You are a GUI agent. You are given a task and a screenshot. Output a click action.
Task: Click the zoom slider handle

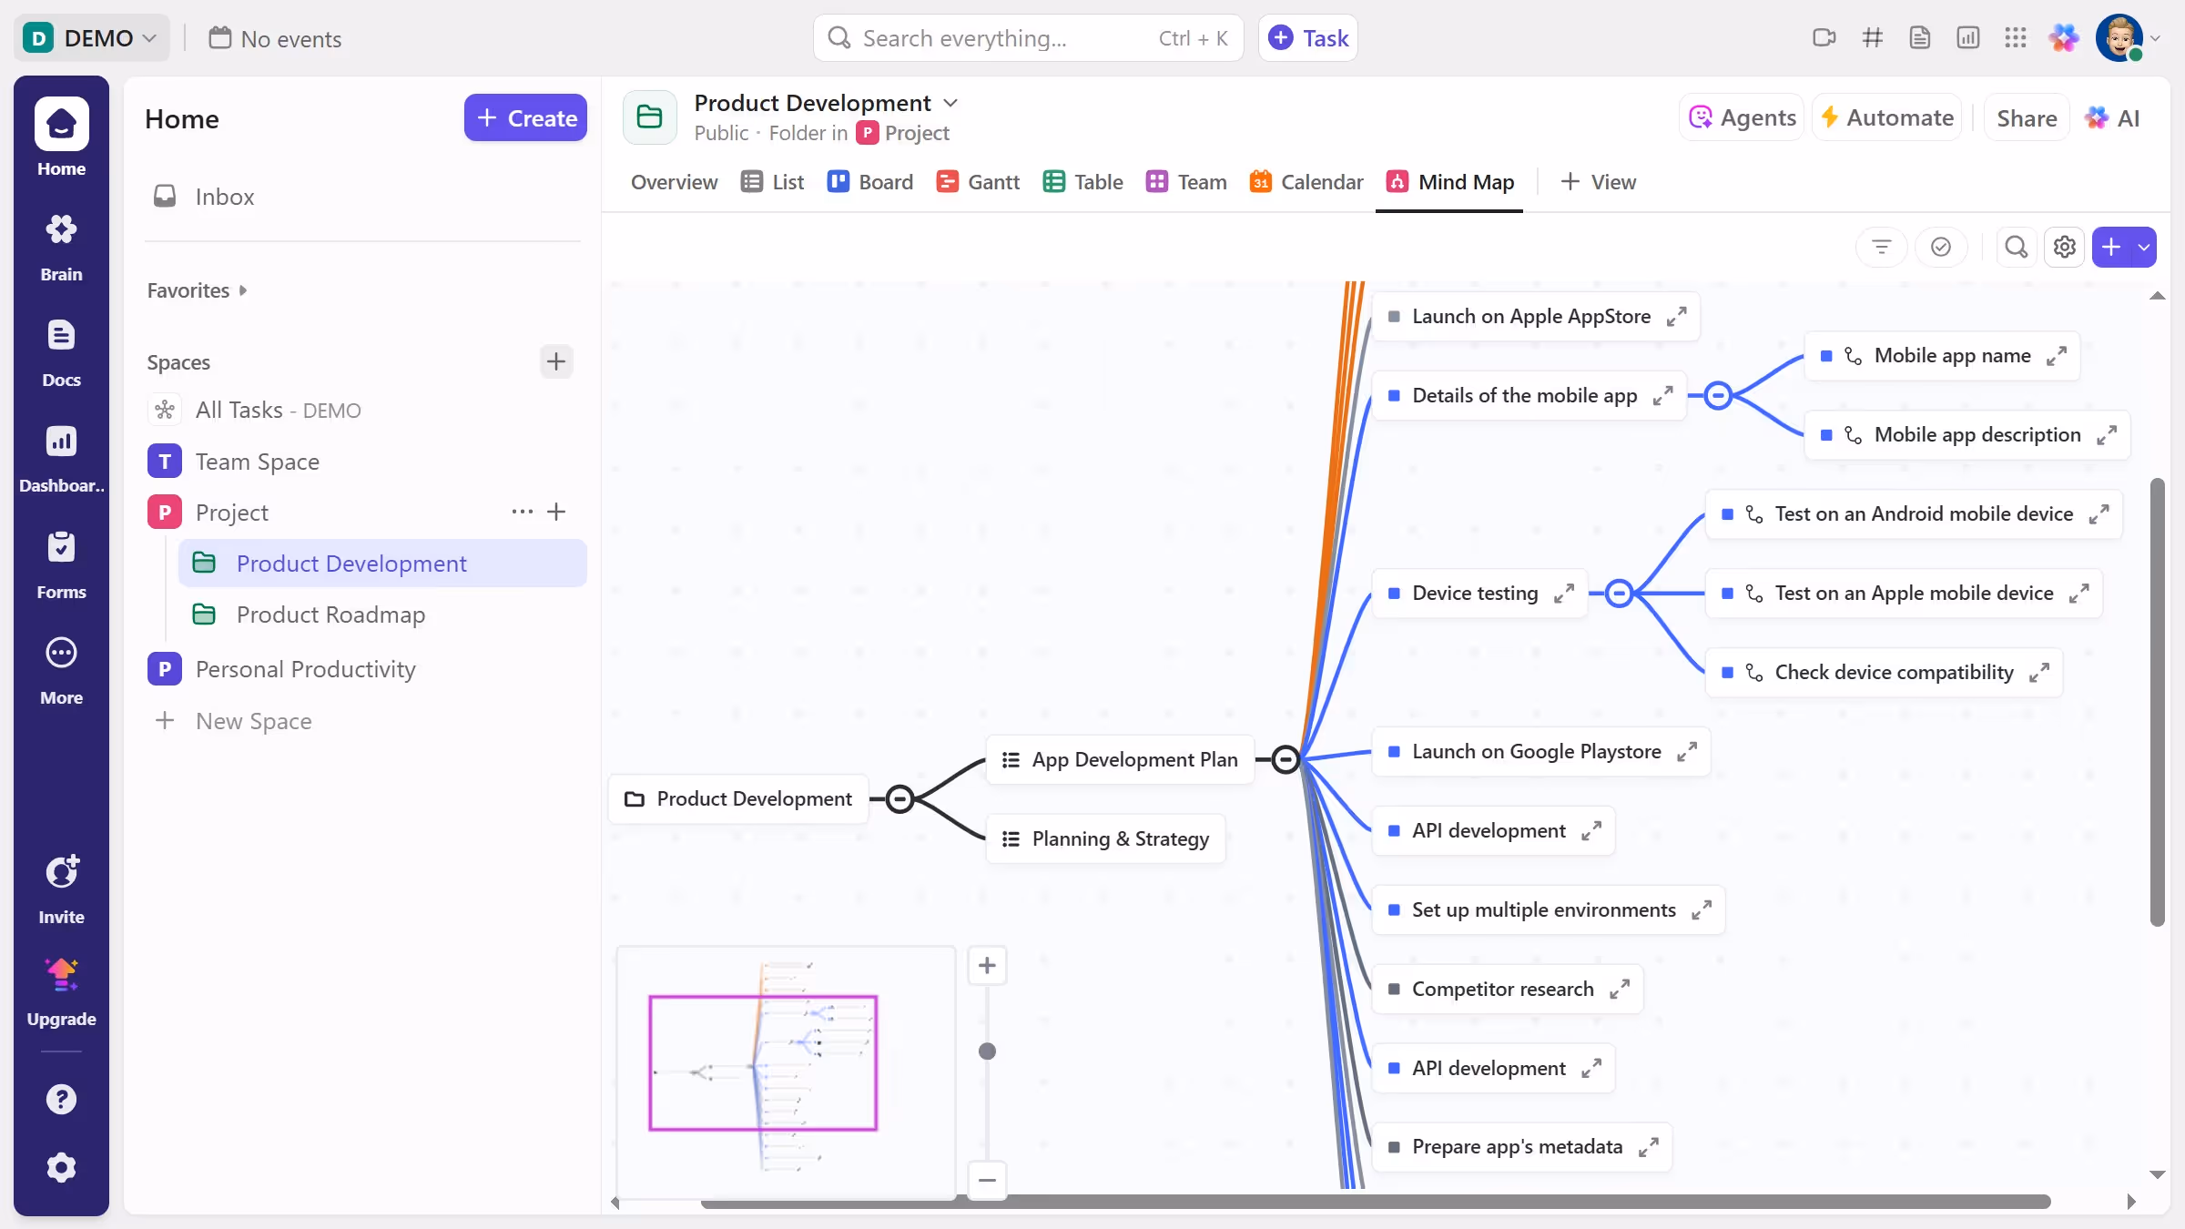987,1051
